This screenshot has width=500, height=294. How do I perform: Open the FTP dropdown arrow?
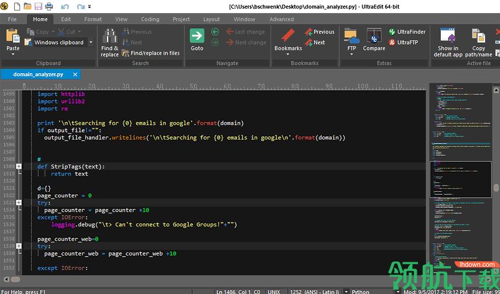point(351,55)
